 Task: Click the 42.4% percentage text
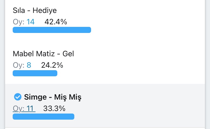pos(56,22)
